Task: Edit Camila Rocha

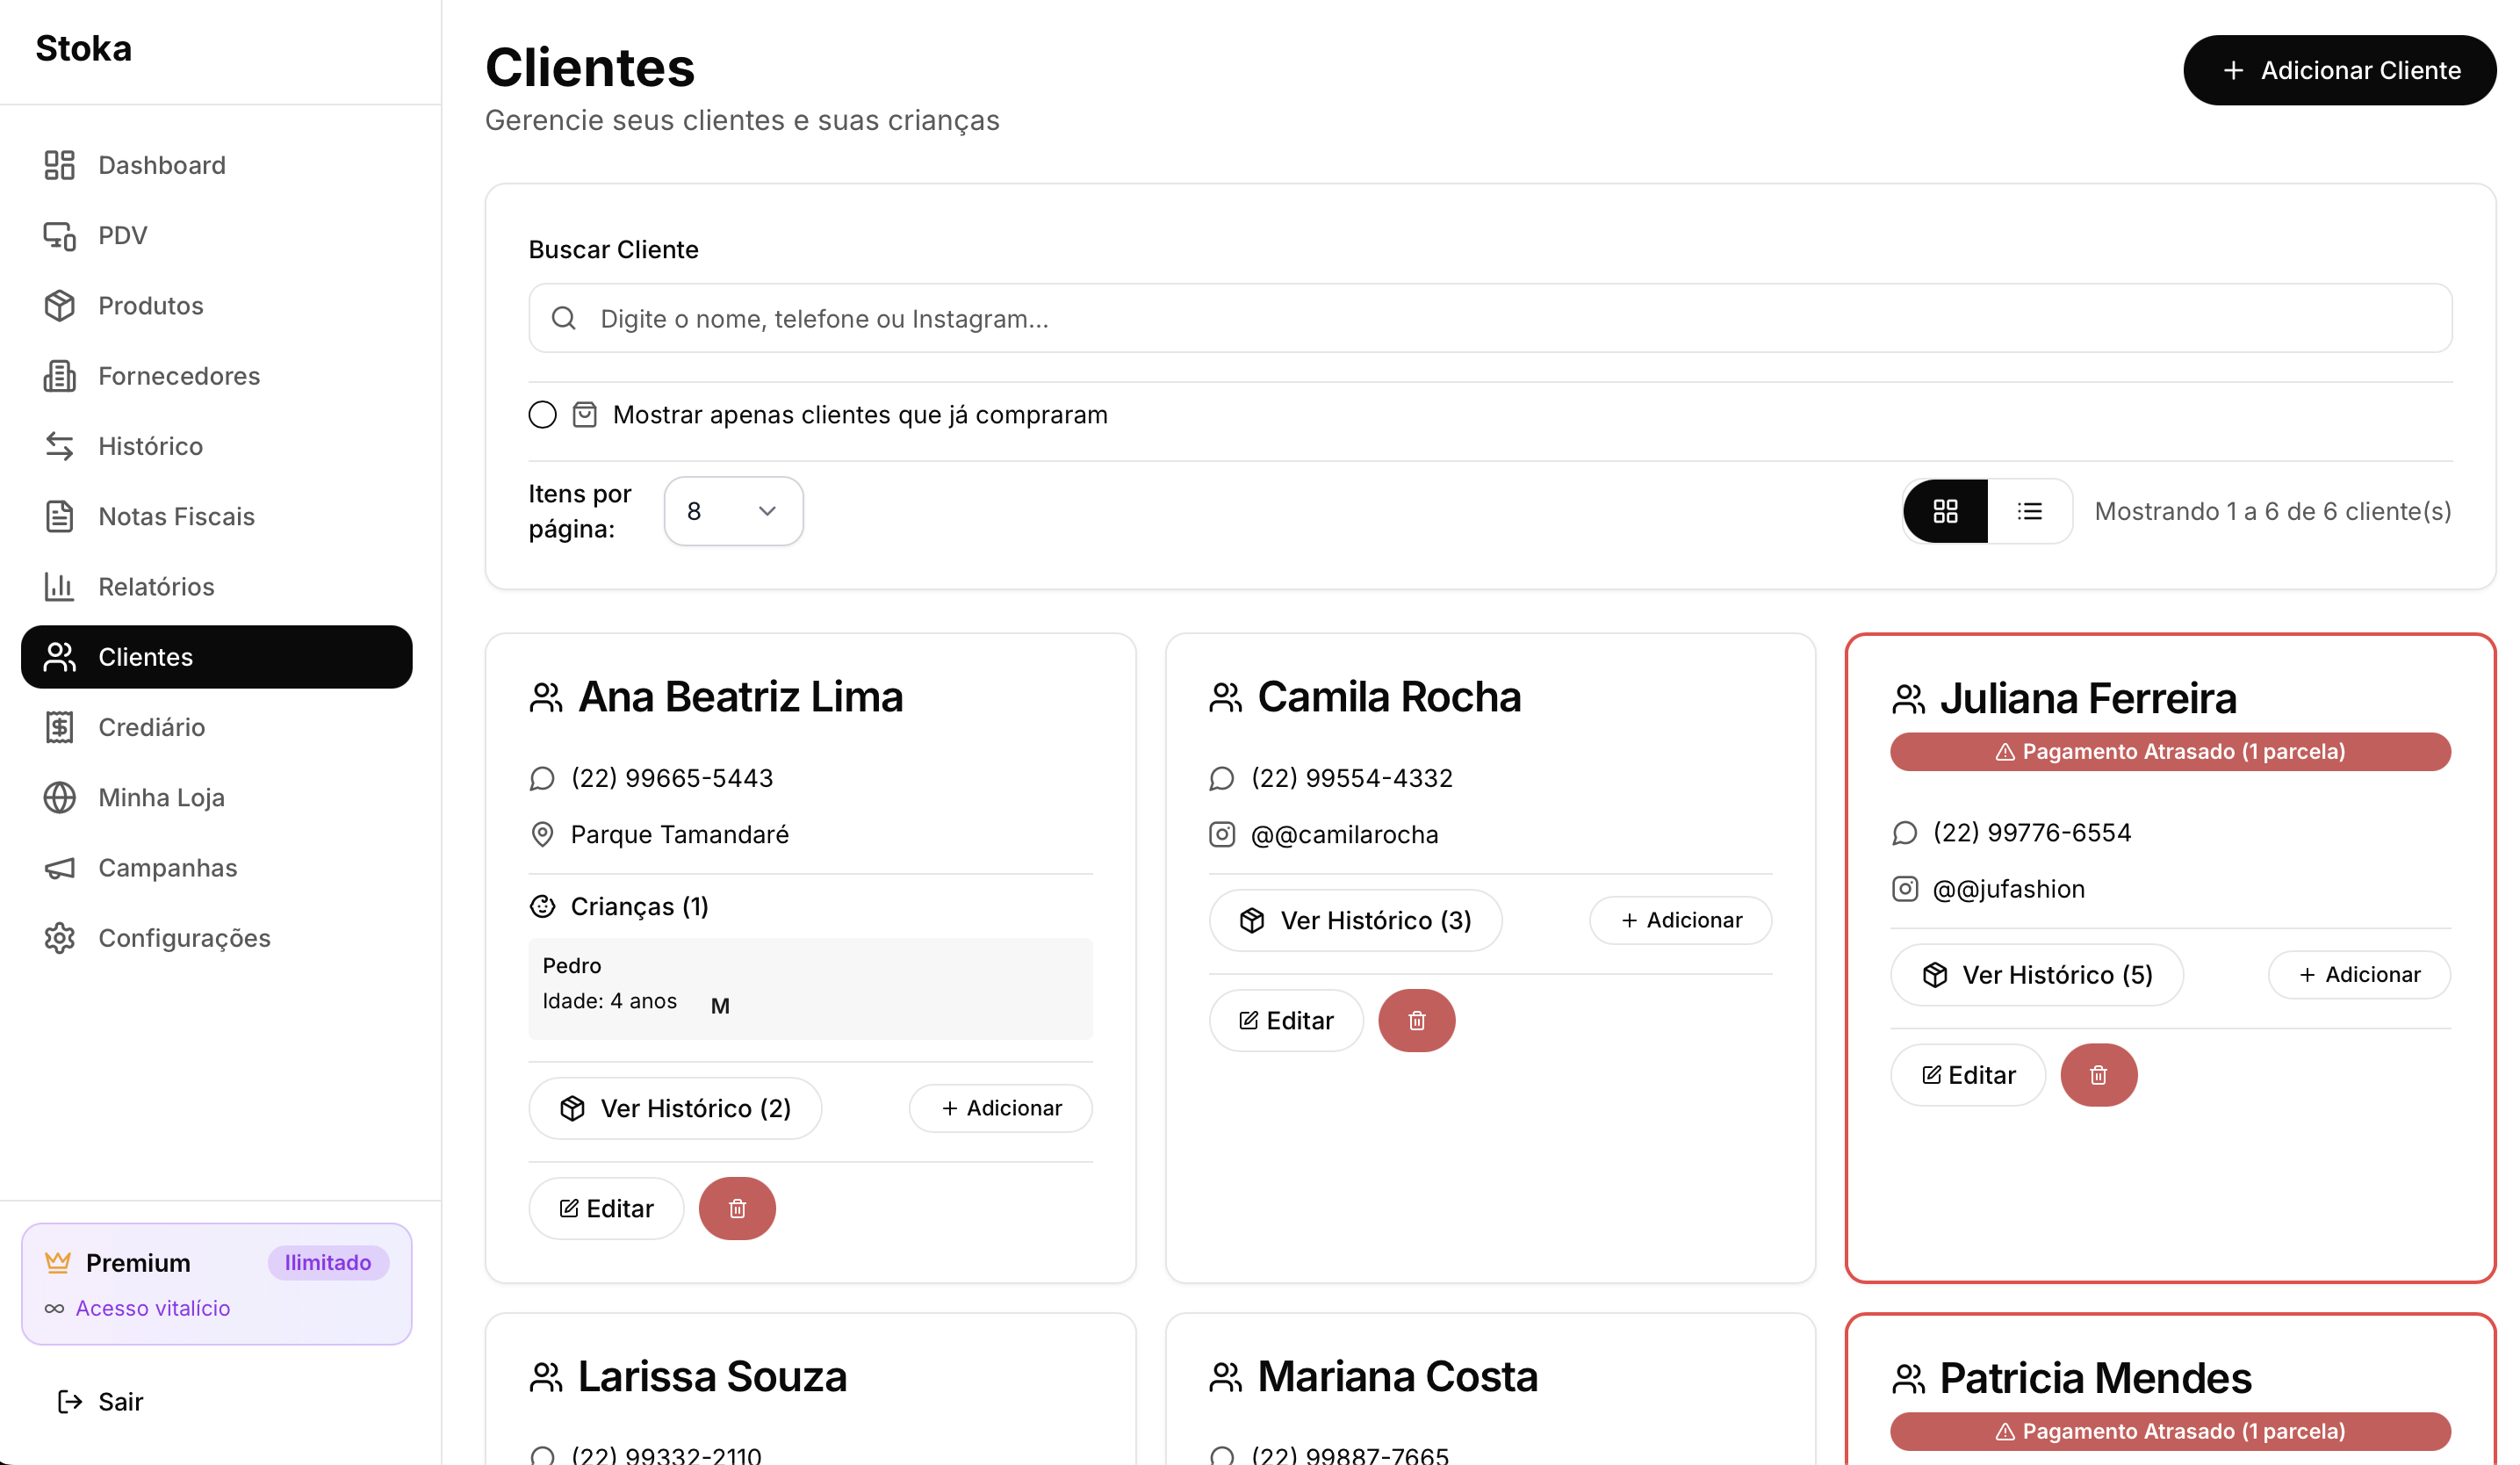Action: 1286,1020
